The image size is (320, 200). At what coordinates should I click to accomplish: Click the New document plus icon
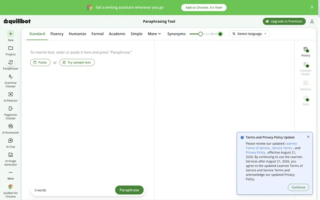11,34
